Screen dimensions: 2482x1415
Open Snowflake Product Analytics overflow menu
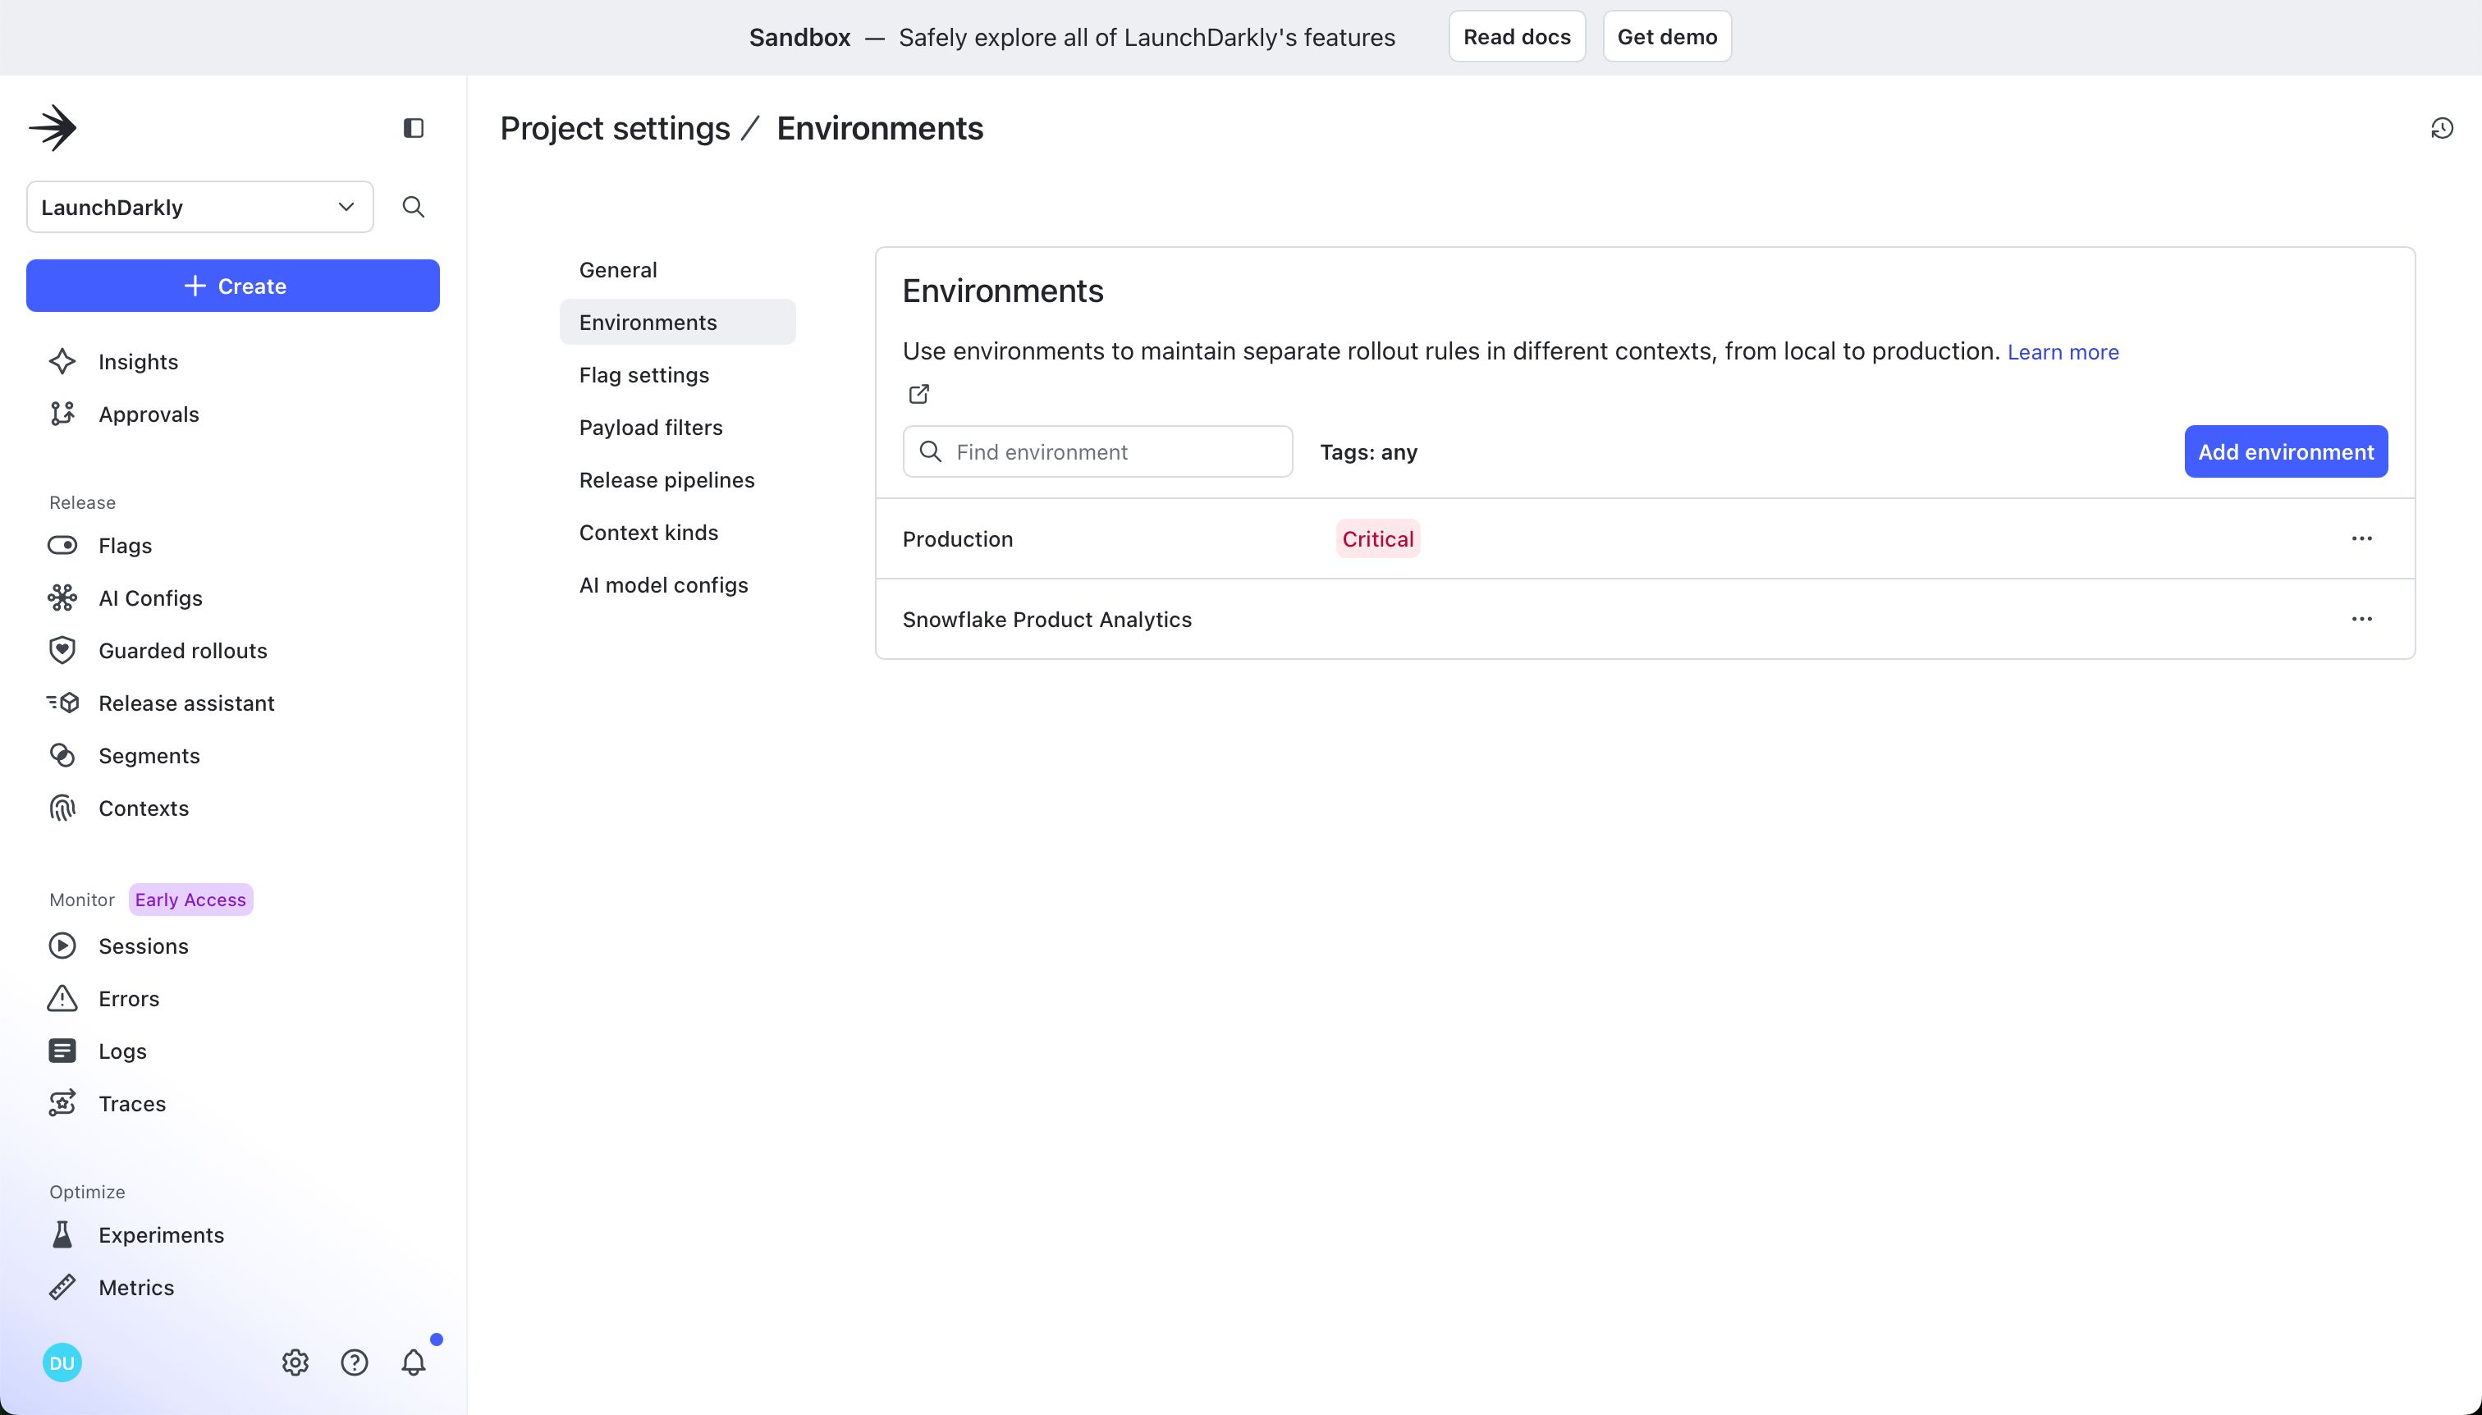pos(2361,619)
